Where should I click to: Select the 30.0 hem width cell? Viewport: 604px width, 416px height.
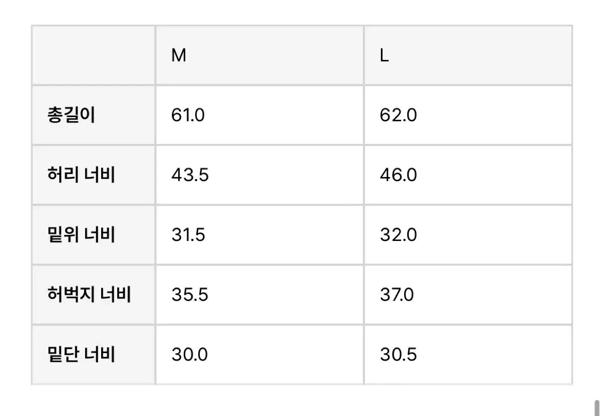[x=259, y=355]
